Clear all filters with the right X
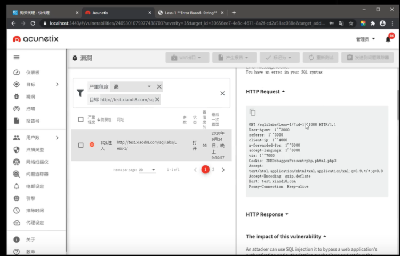 [x=222, y=93]
